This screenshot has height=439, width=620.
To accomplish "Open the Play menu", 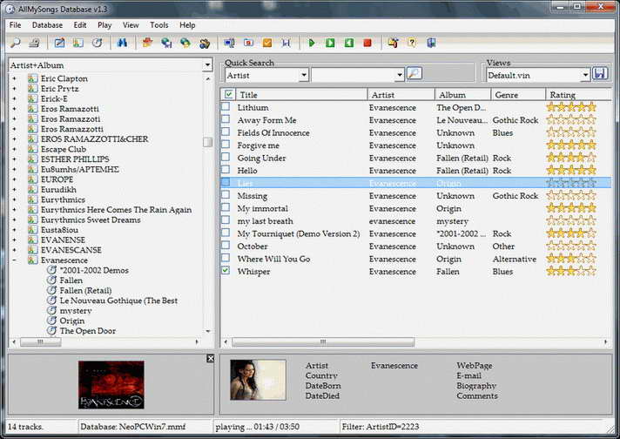I will click(x=104, y=25).
